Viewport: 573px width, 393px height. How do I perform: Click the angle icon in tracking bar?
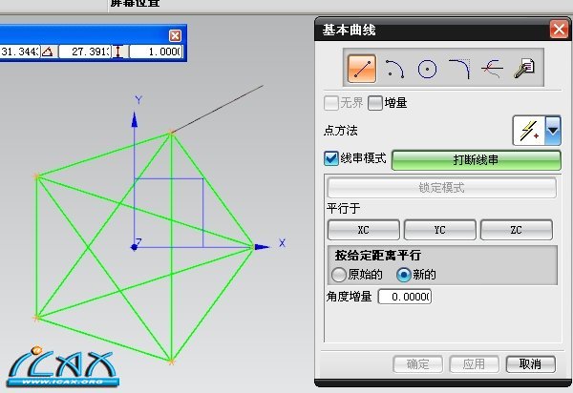pyautogui.click(x=48, y=52)
